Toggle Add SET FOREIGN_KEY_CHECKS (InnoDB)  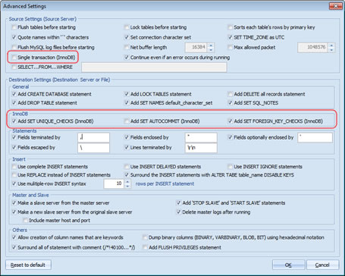tap(230, 121)
